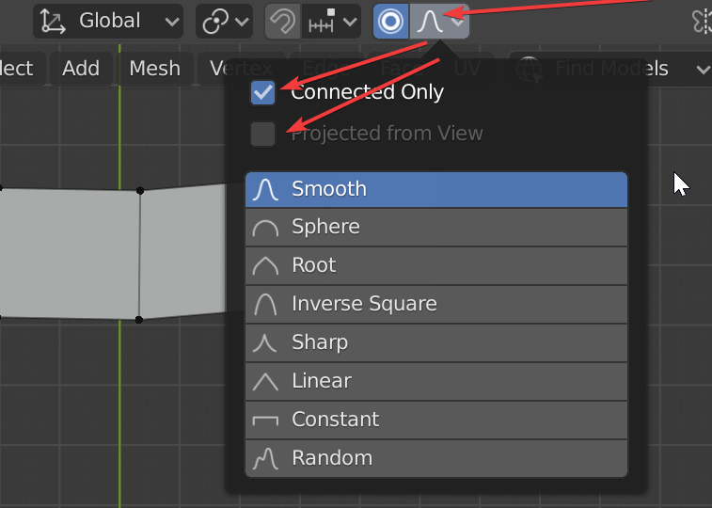
Task: Open the UV menu
Action: tap(467, 69)
